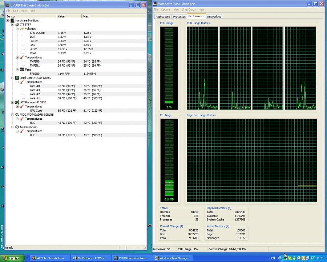The height and width of the screenshot is (262, 327).
Task: Click the Page File Usage History graph
Action: coord(252,160)
